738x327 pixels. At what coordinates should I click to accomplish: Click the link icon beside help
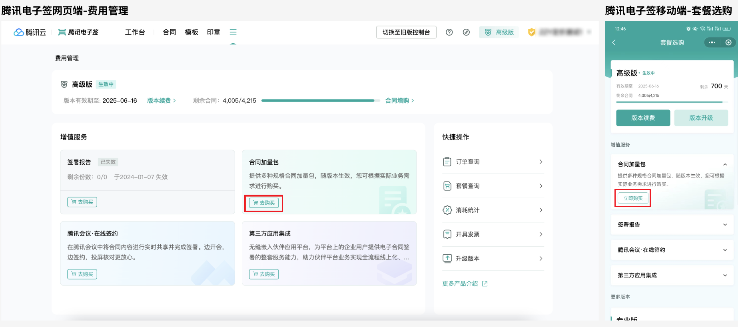coord(466,32)
